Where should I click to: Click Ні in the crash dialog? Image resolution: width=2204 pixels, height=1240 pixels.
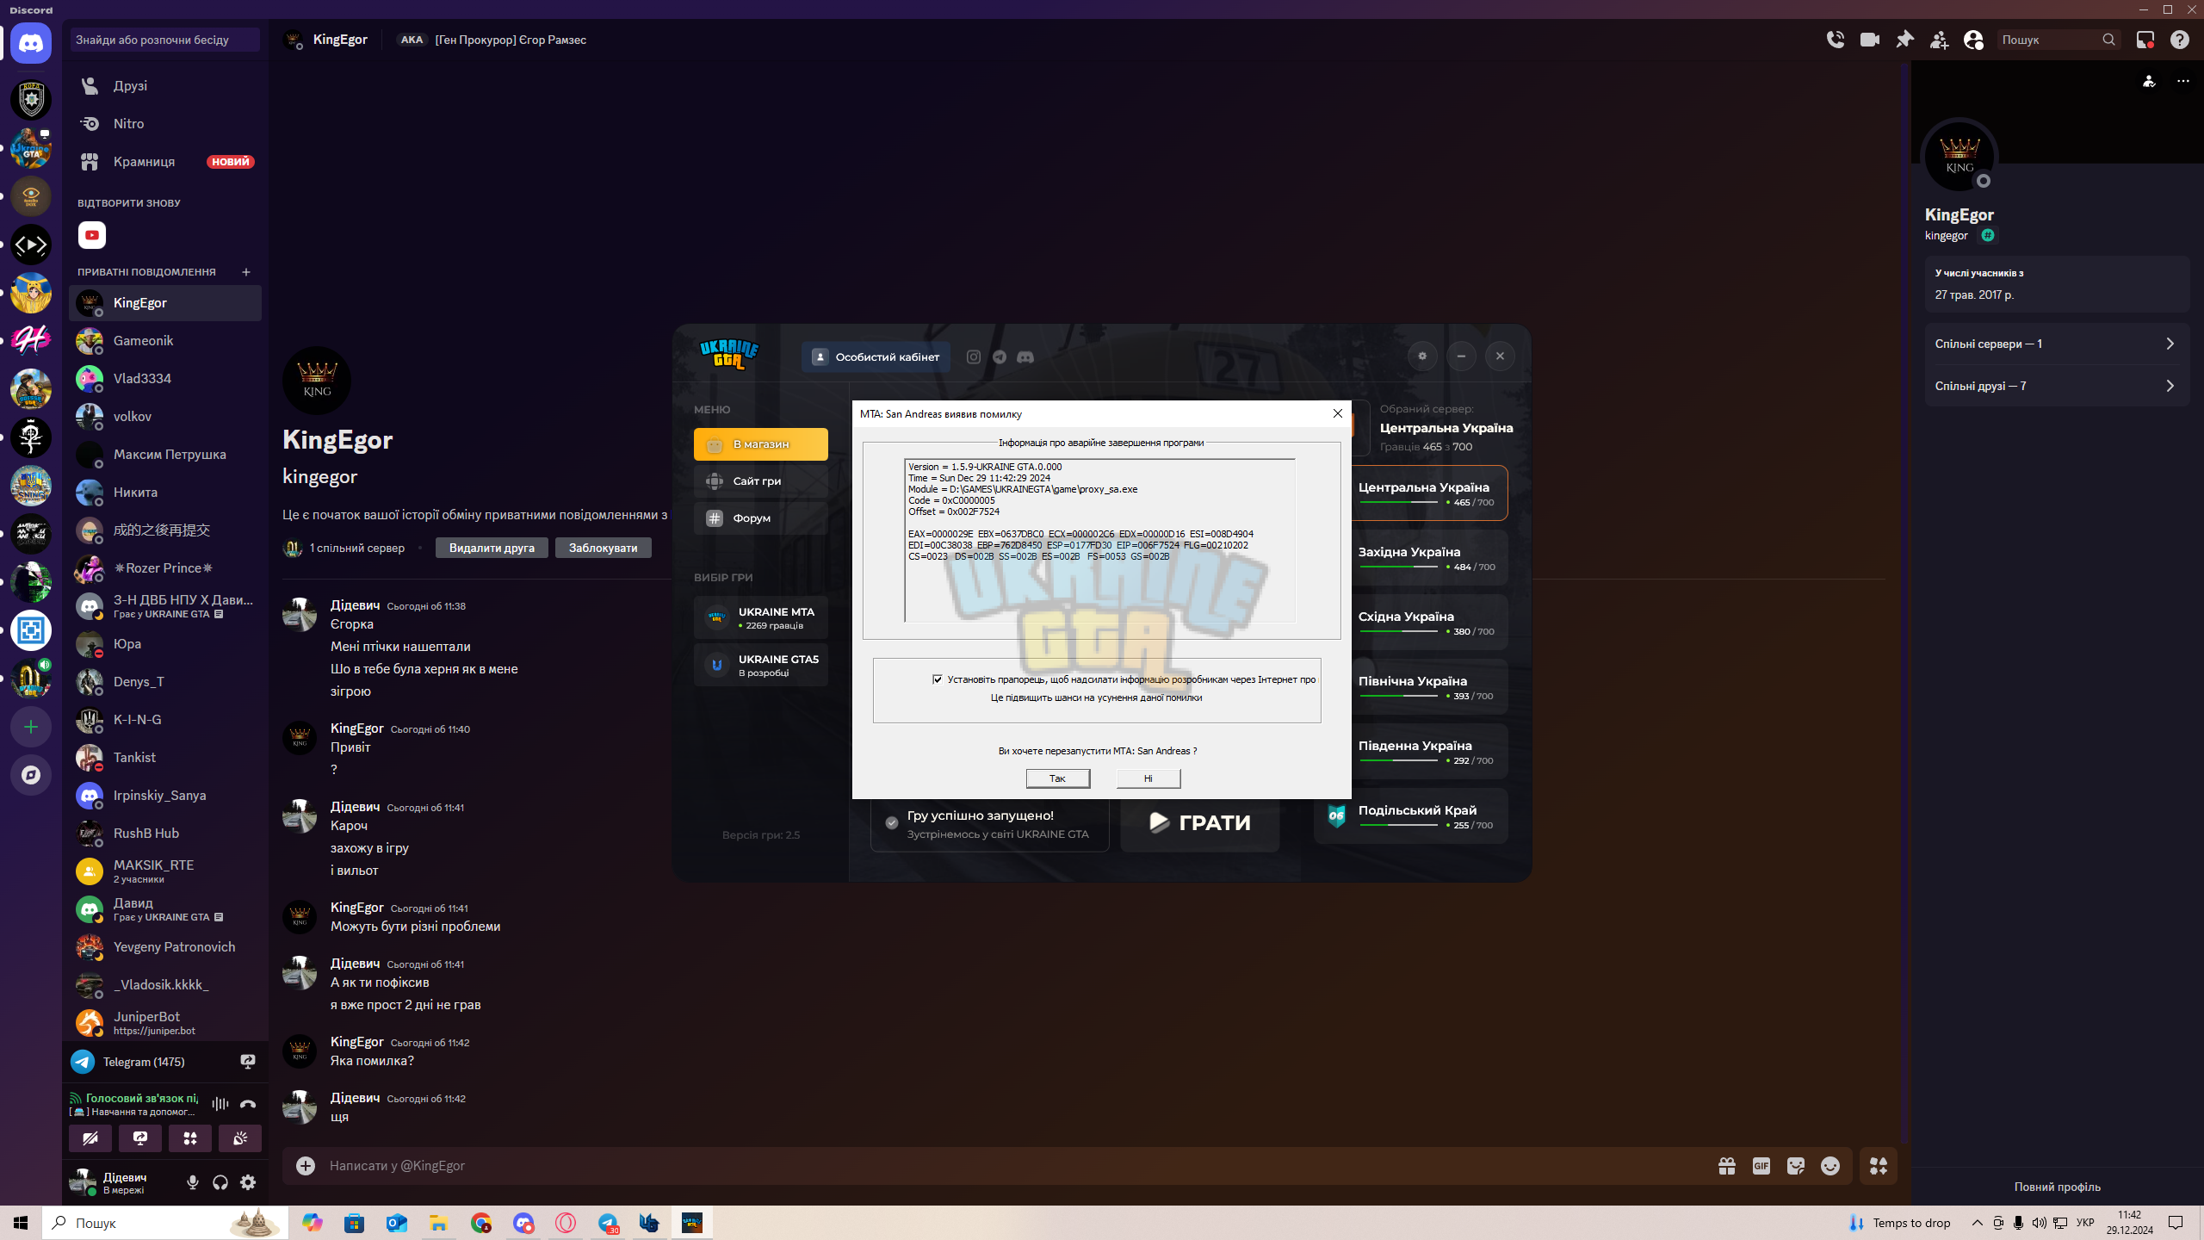point(1148,778)
